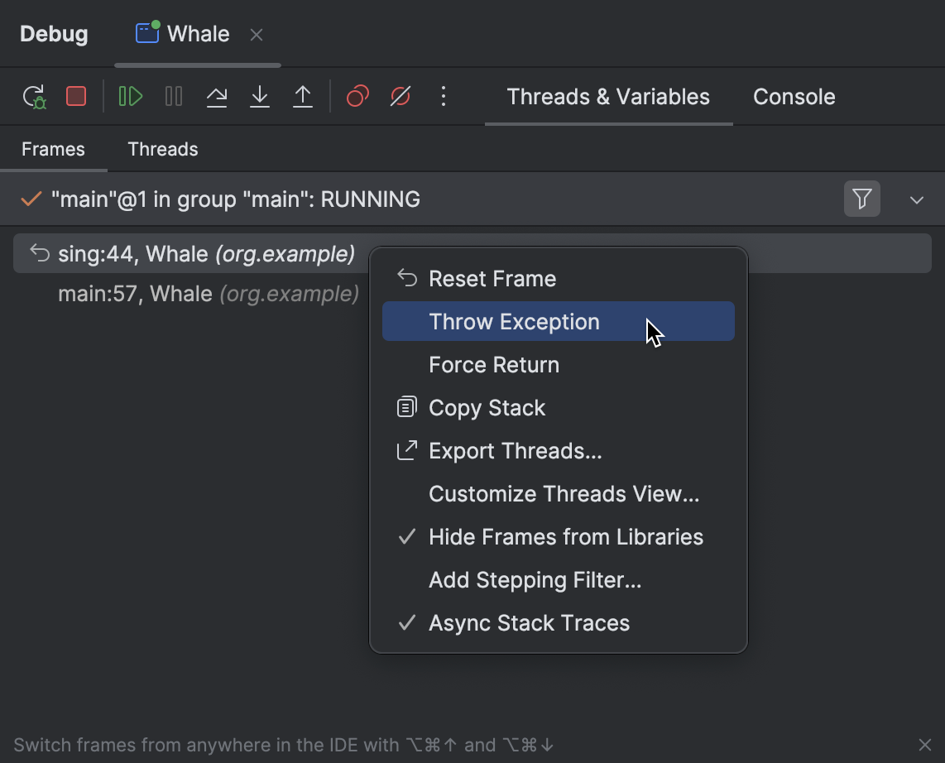Screen dimensions: 945x763
Task: Switch to the Console tab
Action: [x=793, y=96]
